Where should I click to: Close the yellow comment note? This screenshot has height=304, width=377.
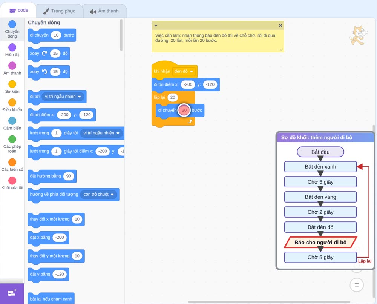(x=280, y=26)
